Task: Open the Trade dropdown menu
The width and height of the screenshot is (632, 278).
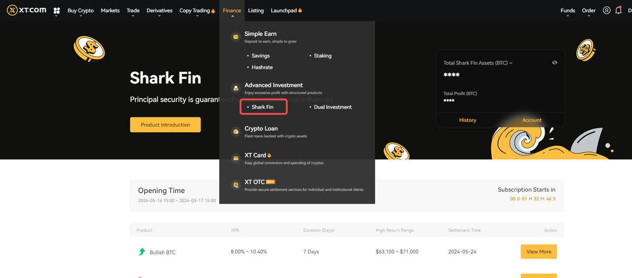Action: [133, 10]
